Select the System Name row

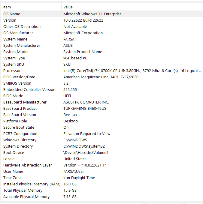point(103,39)
